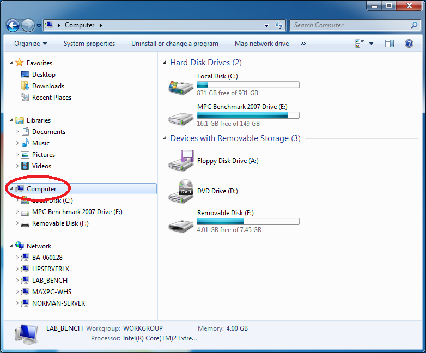Select Removable Disk (F:) in navigation tree
Viewport: 426px width, 353px height.
(x=60, y=223)
